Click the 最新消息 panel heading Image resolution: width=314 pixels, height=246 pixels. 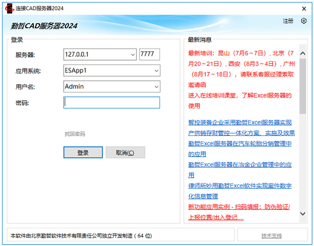(200, 40)
